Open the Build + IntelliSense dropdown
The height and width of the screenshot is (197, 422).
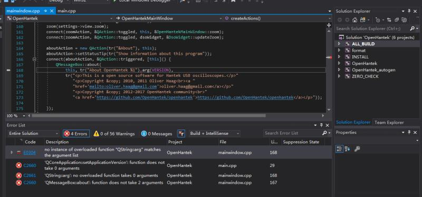pos(214,133)
